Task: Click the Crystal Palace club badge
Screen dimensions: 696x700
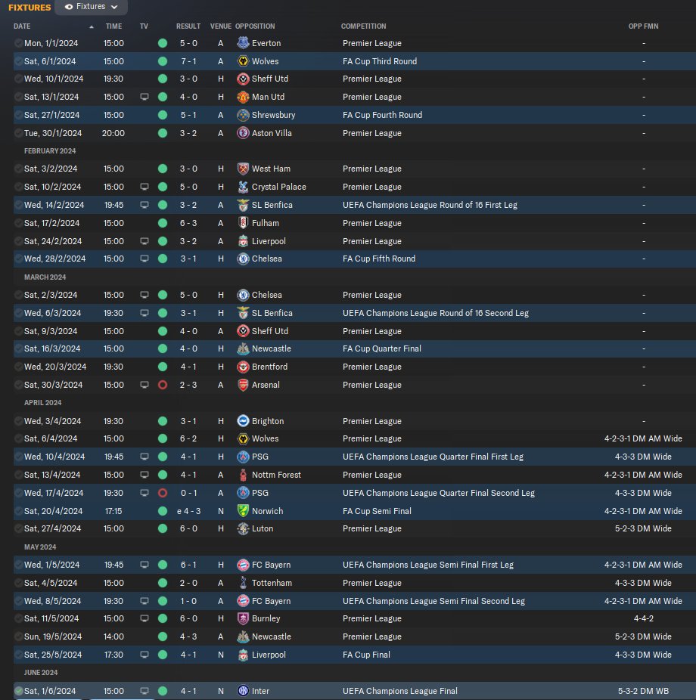Action: pos(243,187)
